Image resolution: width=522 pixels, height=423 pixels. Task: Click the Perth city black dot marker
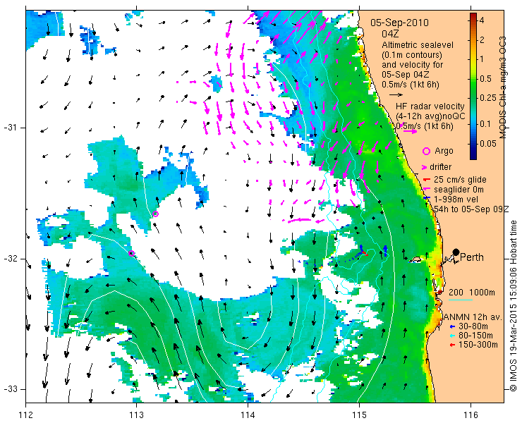[456, 252]
